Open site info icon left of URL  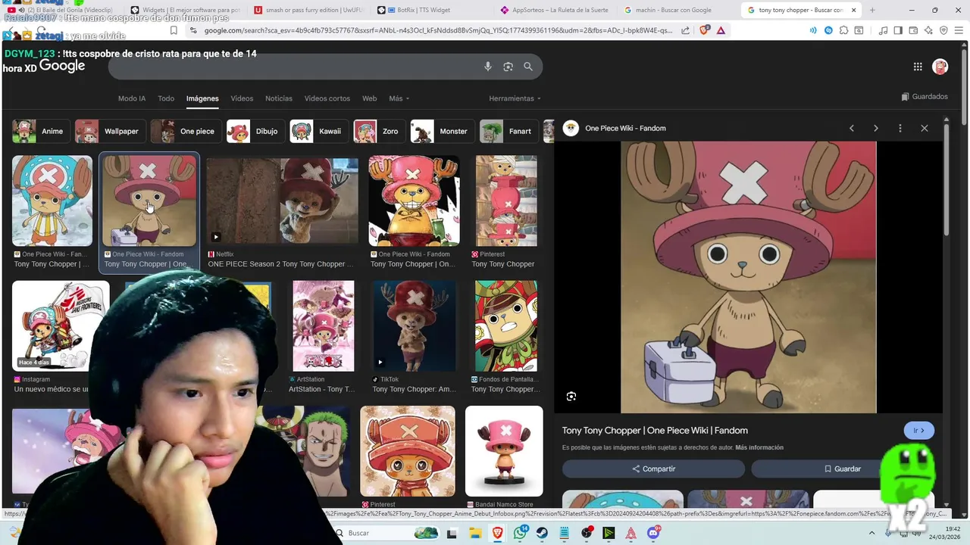pyautogui.click(x=193, y=30)
